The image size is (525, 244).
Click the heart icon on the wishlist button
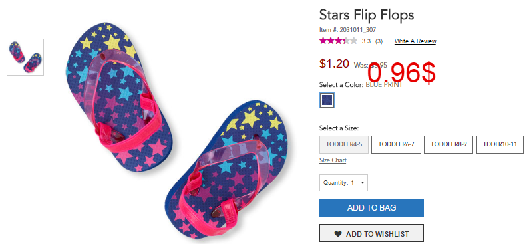(x=338, y=234)
